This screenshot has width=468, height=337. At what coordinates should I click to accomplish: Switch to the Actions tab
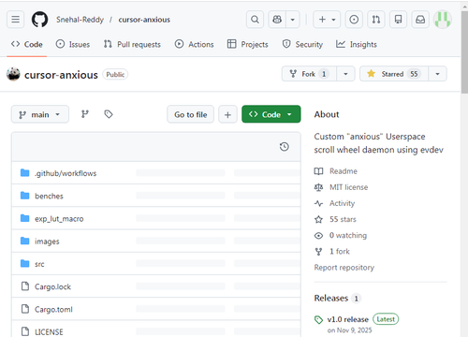(194, 44)
